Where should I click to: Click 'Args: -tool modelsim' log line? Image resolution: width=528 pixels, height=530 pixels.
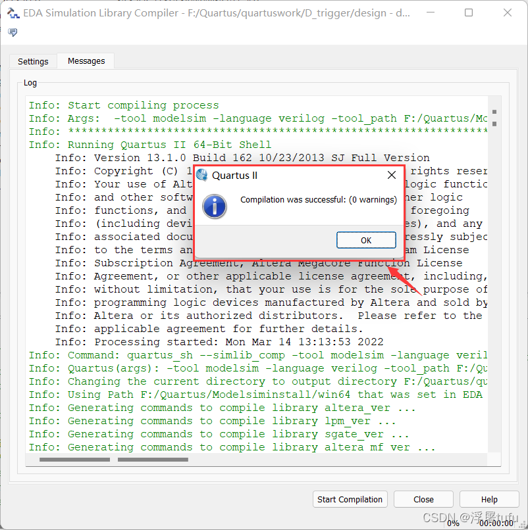pyautogui.click(x=258, y=118)
